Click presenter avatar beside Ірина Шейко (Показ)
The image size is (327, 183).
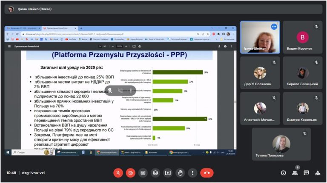click(11, 9)
